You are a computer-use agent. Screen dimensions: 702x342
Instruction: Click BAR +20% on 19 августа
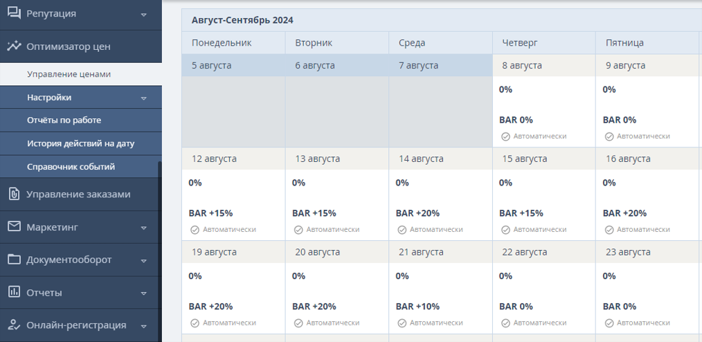(x=210, y=307)
